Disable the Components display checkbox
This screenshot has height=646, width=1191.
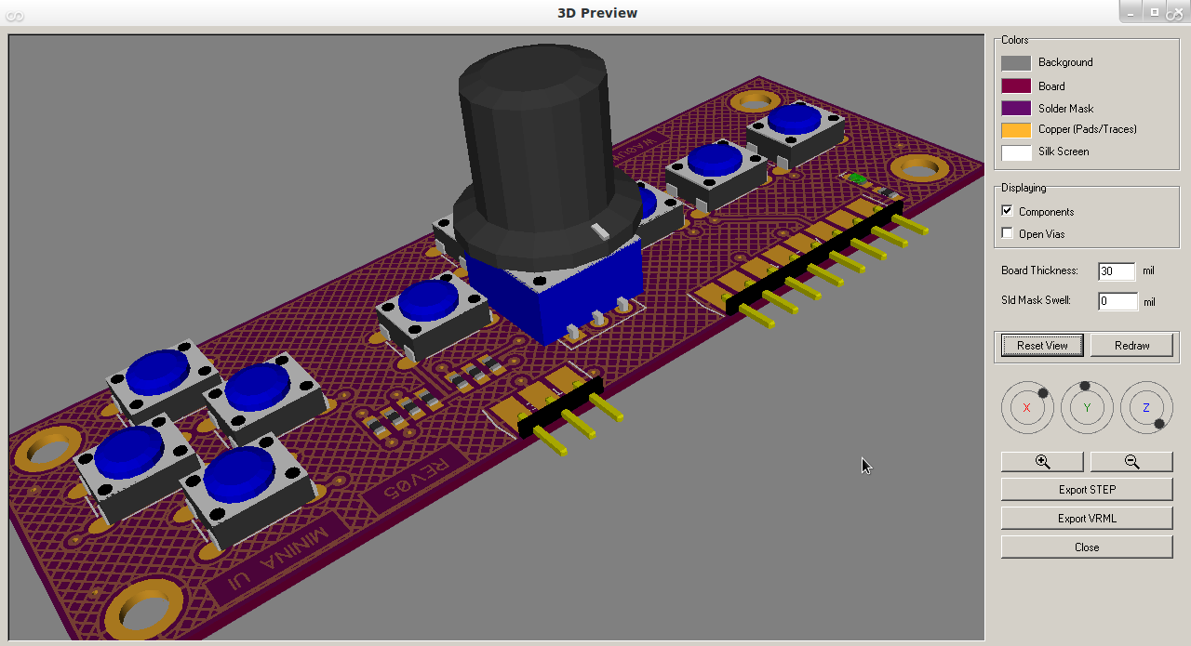1006,210
